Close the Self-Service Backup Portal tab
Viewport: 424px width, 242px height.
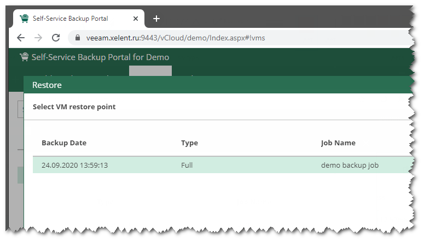136,19
